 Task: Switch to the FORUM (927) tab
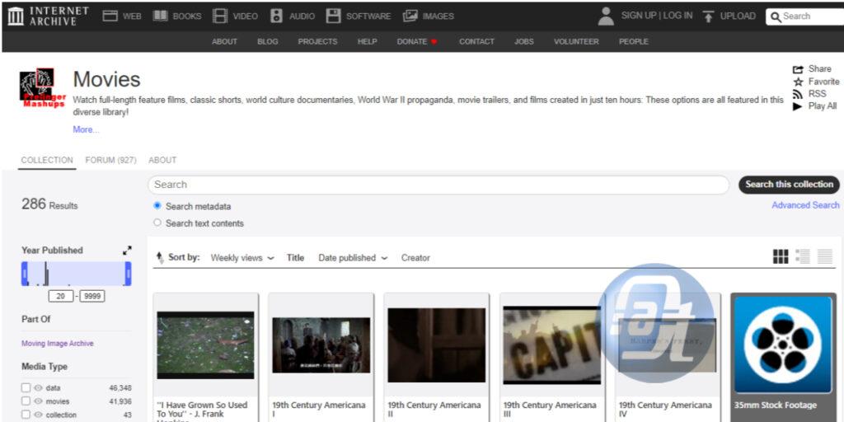pyautogui.click(x=111, y=160)
